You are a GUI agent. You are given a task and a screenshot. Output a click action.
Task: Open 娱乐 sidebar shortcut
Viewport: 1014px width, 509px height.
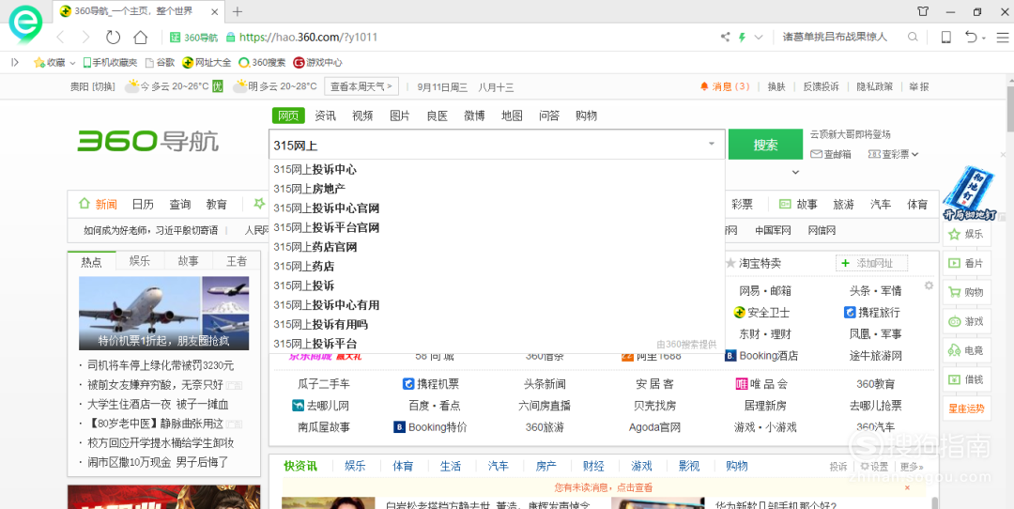point(966,234)
